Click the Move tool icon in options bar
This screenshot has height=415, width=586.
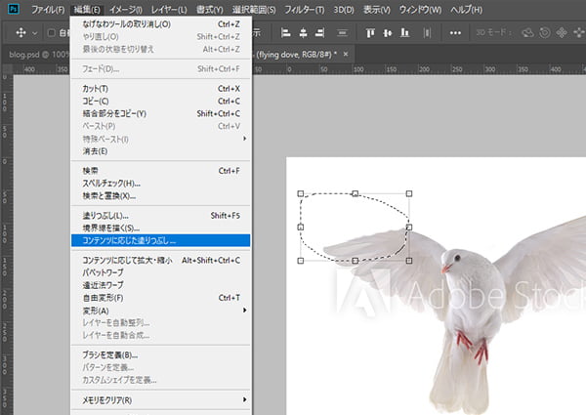[x=20, y=31]
